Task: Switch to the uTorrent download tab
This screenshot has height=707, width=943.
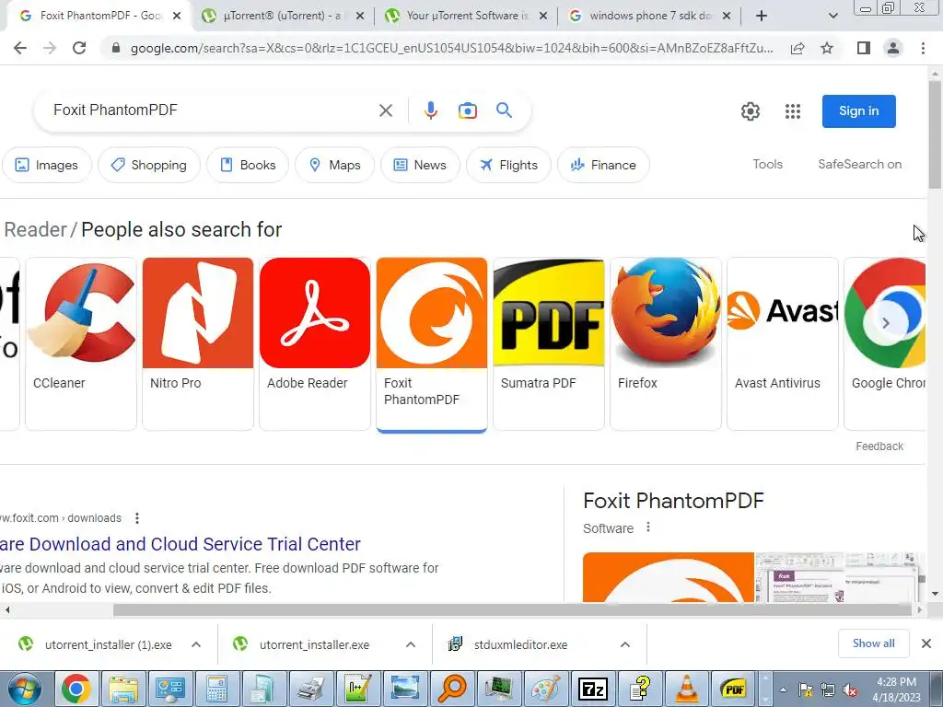Action: (x=283, y=17)
